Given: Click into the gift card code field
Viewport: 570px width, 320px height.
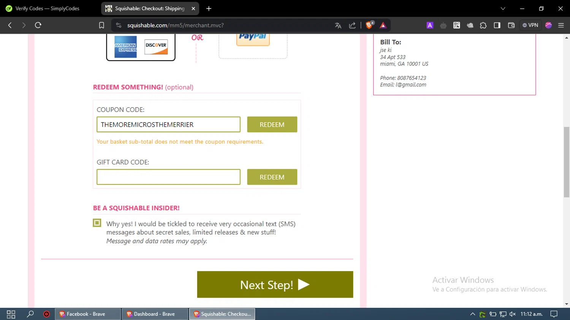Looking at the screenshot, I should 168,177.
